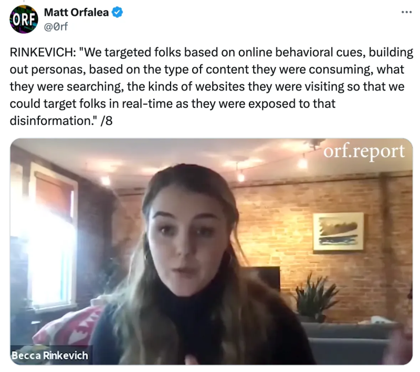Open the three-dot more options menu
Image resolution: width=420 pixels, height=372 pixels.
coord(406,12)
